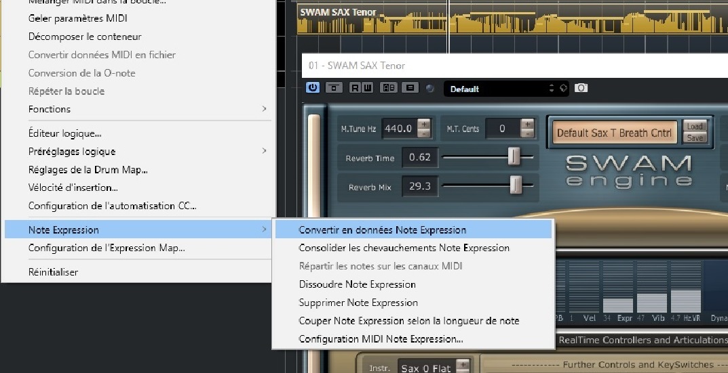Viewport: 728px width, 373px height.
Task: Expand the Fonctions submenu arrow
Action: [264, 109]
